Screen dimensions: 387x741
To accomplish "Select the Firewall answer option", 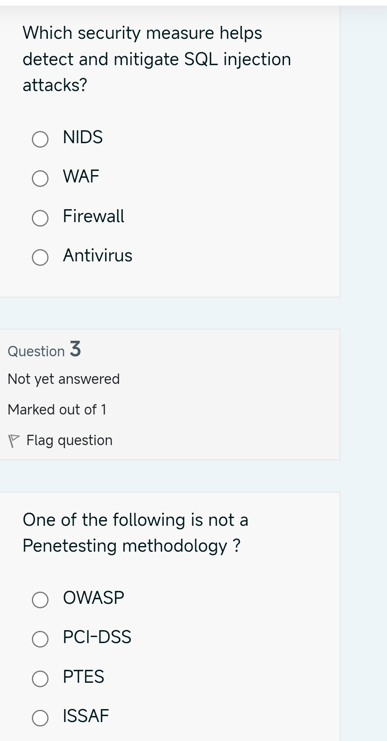I will (x=40, y=218).
